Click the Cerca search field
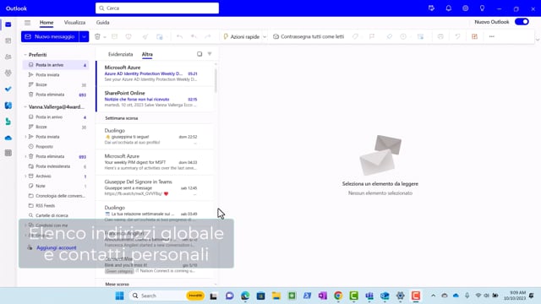The width and height of the screenshot is (541, 304). pos(157,8)
